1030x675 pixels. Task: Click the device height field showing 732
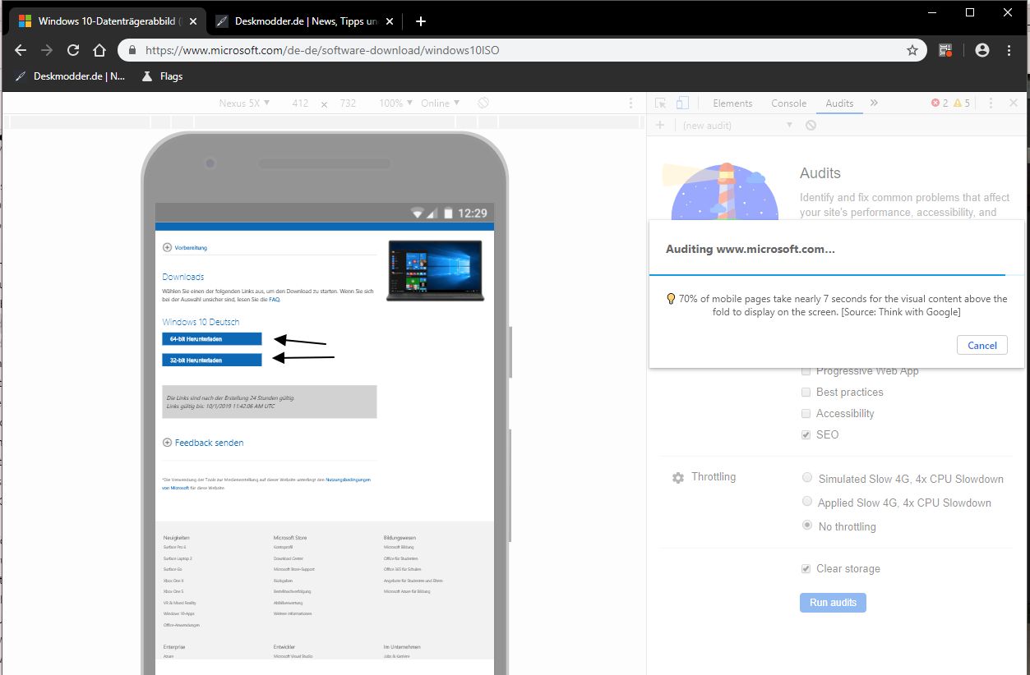348,103
